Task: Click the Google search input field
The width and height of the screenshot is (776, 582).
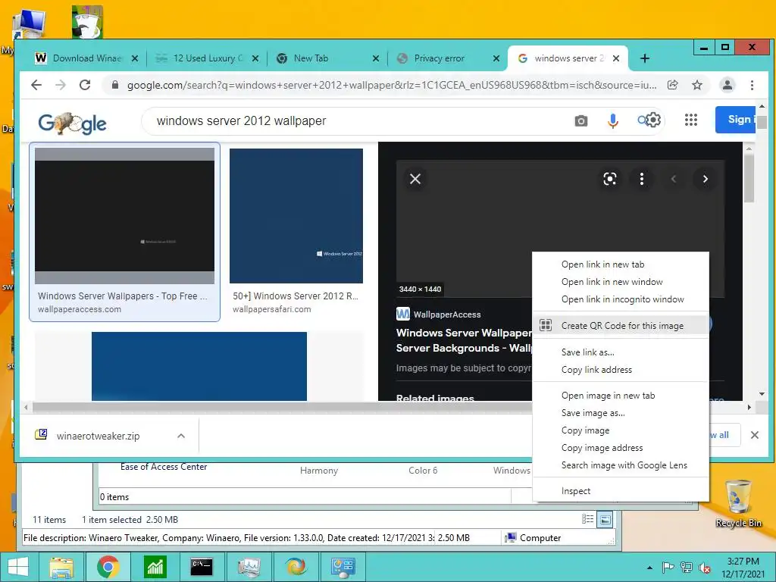Action: pos(356,120)
